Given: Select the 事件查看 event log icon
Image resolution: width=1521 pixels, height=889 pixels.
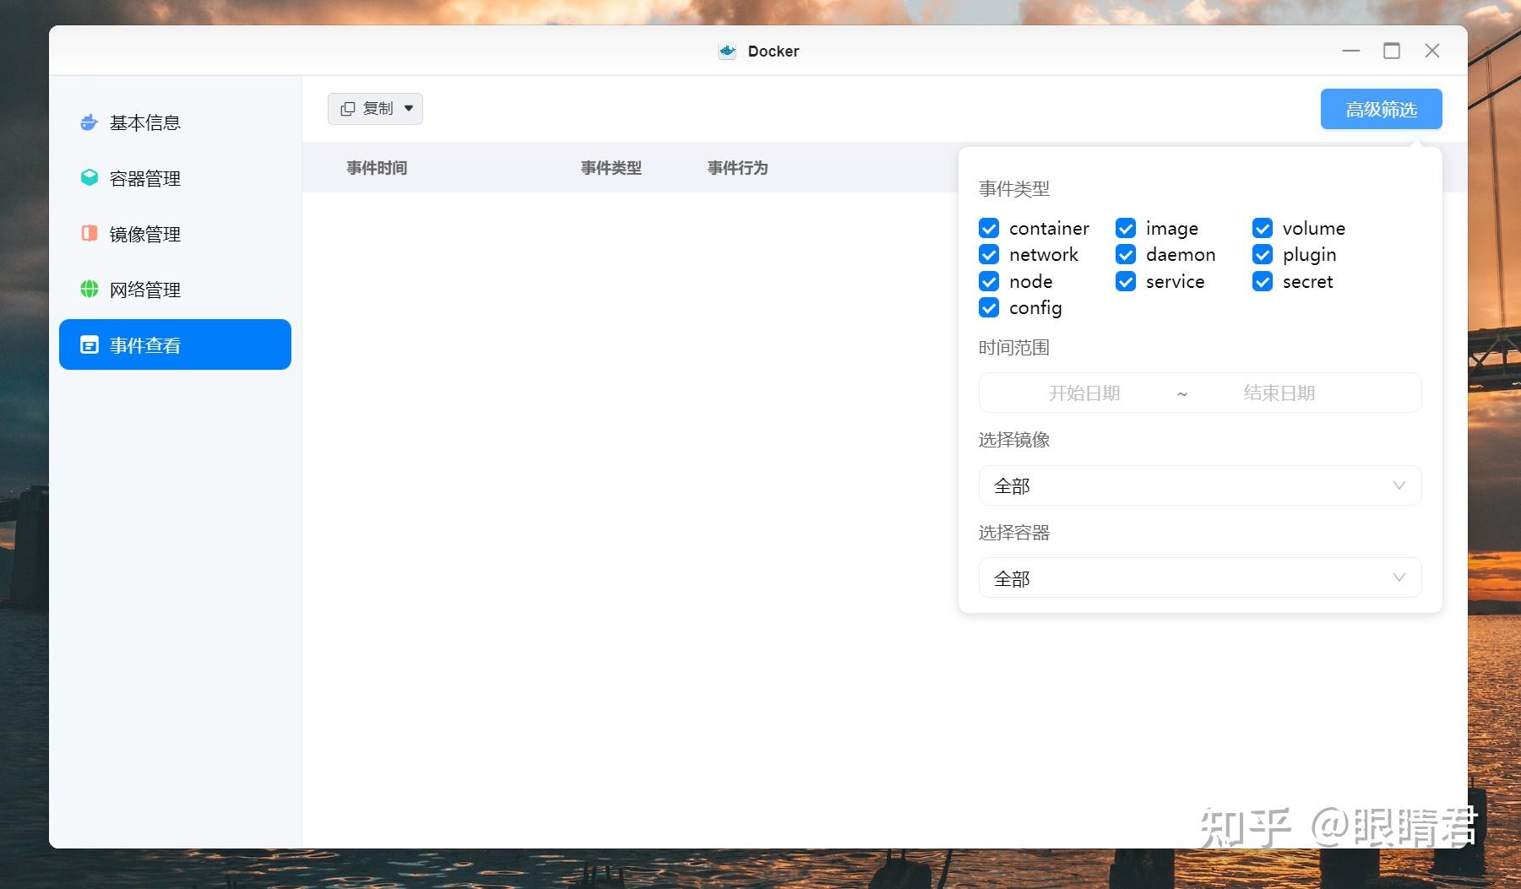Looking at the screenshot, I should (90, 344).
